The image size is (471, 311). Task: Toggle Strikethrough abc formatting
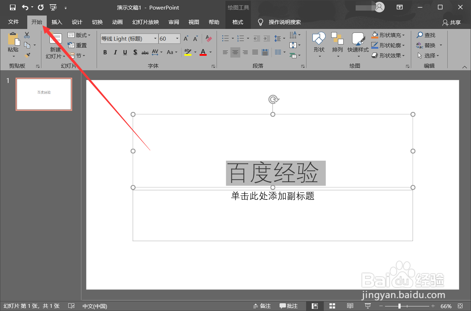(145, 53)
